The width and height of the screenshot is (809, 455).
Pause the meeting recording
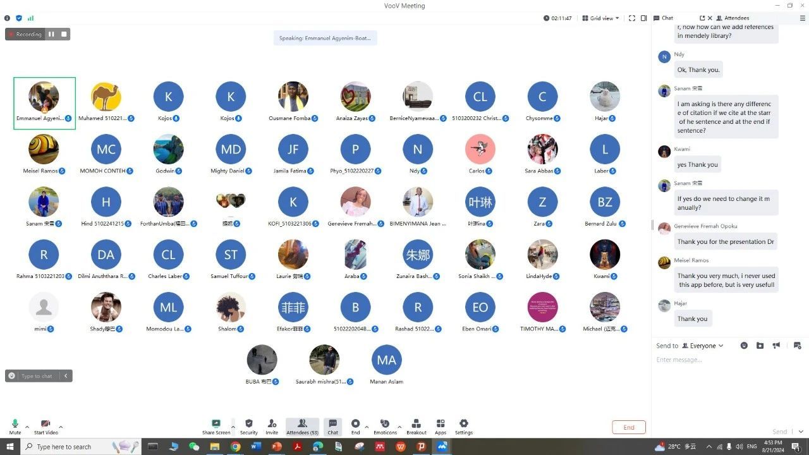tap(51, 34)
